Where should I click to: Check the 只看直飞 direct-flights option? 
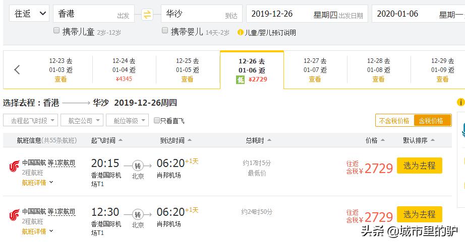(157, 121)
